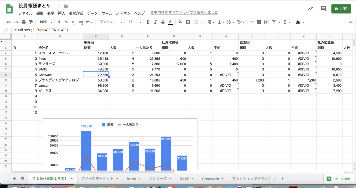Open まとめ(1億以上含む) tab dropdown arrow
356x188 pixels.
click(x=72, y=179)
